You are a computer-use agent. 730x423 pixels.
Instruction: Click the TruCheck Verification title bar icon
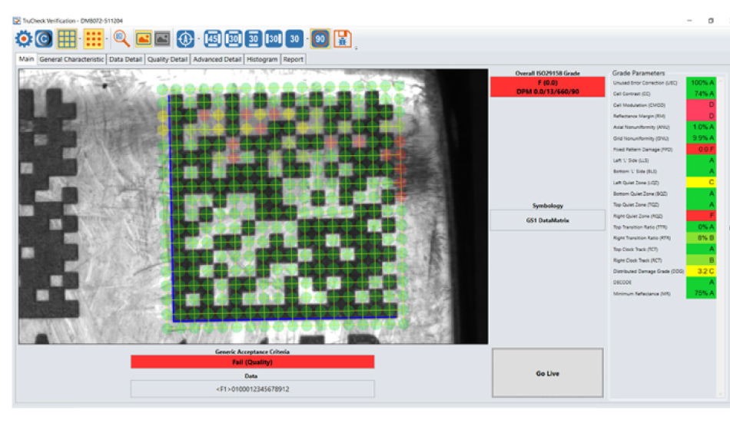click(x=17, y=21)
